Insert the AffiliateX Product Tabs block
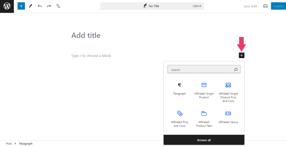The width and height of the screenshot is (286, 146). pos(204,119)
